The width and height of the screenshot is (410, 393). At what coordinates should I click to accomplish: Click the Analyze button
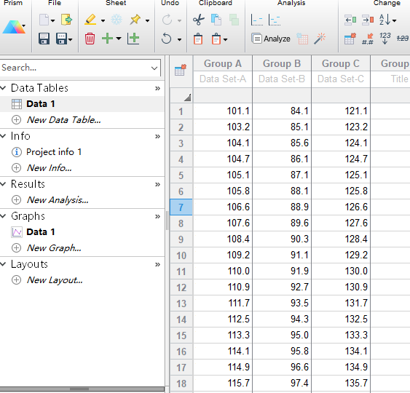pos(271,39)
